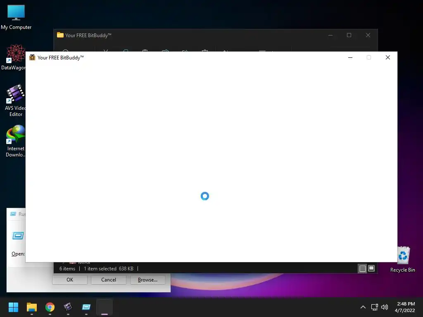
Task: Show hidden system tray icons
Action: tap(363, 307)
